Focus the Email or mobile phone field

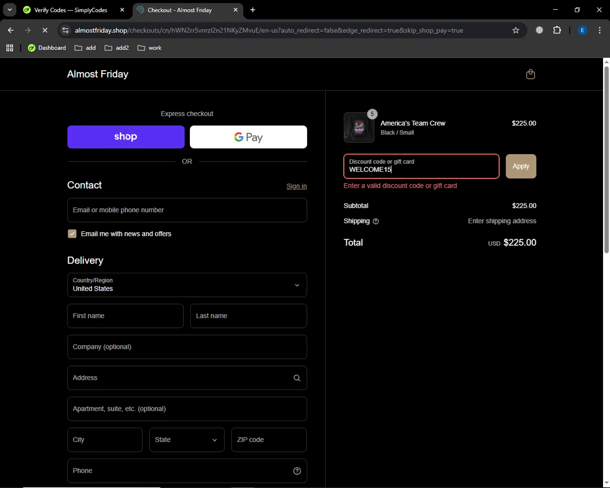[x=187, y=210]
